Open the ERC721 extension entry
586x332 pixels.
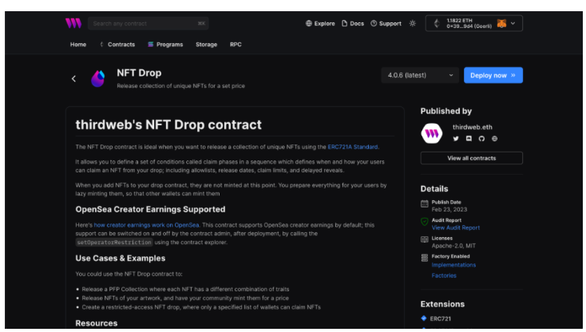click(x=441, y=318)
